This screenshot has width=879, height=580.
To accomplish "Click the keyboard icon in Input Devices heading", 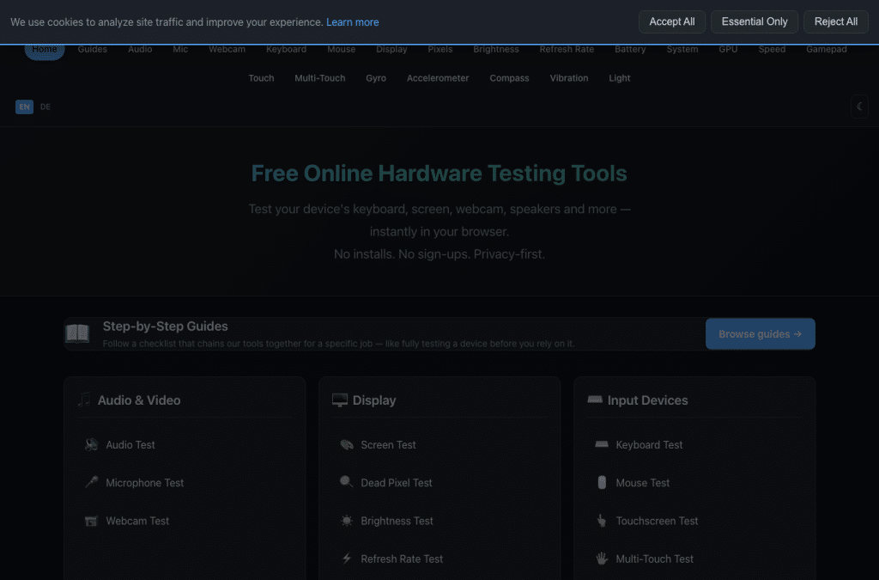I will click(595, 400).
